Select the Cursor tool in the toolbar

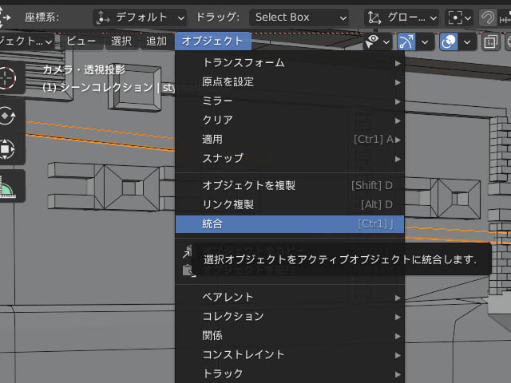(x=7, y=78)
